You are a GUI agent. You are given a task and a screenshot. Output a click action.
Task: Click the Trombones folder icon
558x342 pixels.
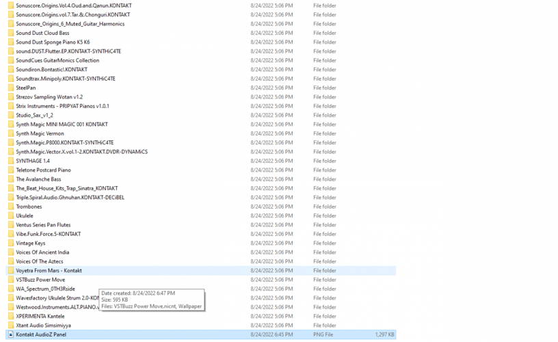10,207
